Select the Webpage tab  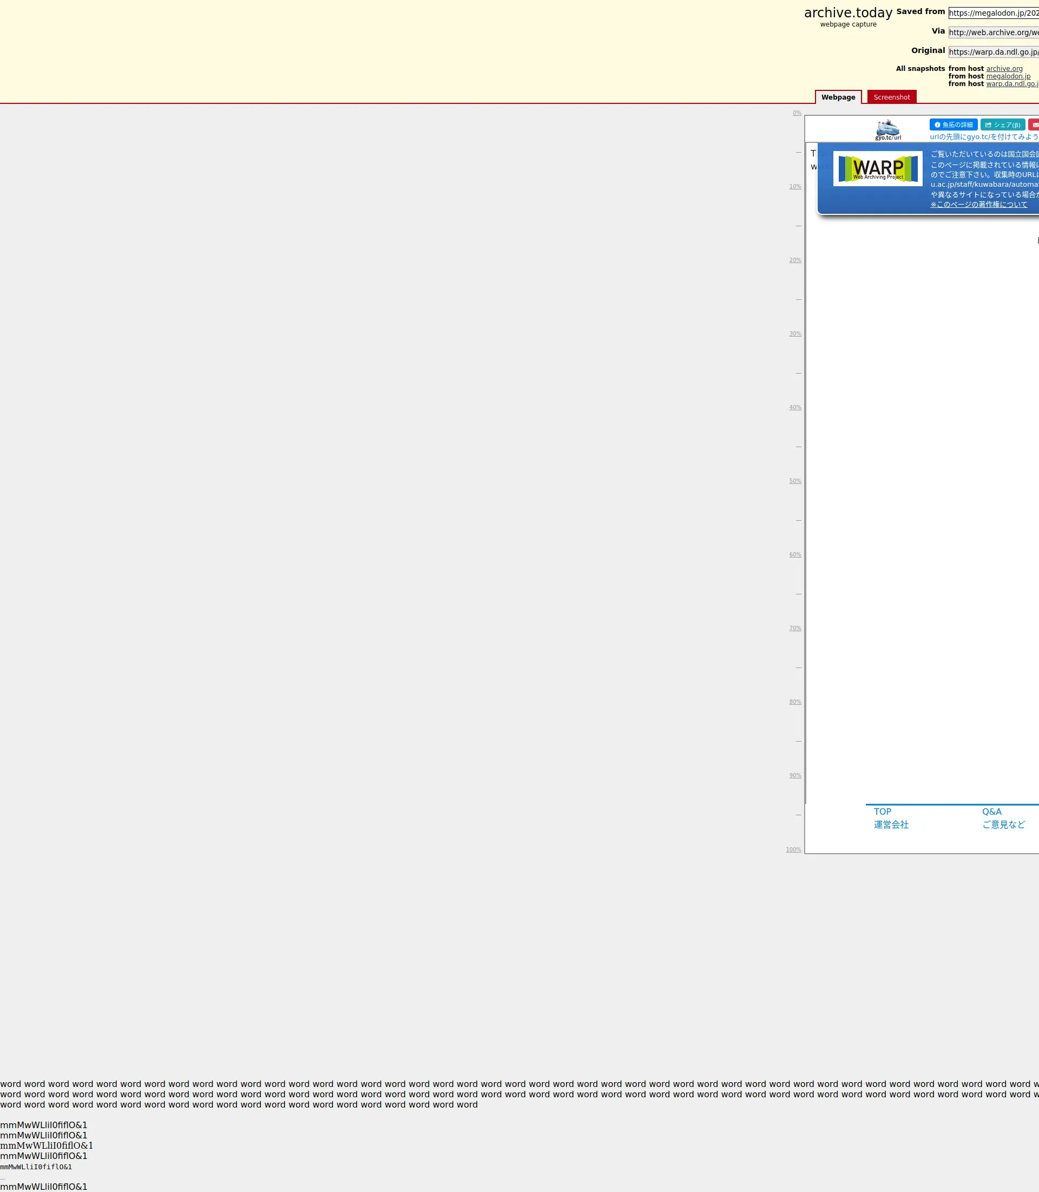(x=838, y=97)
